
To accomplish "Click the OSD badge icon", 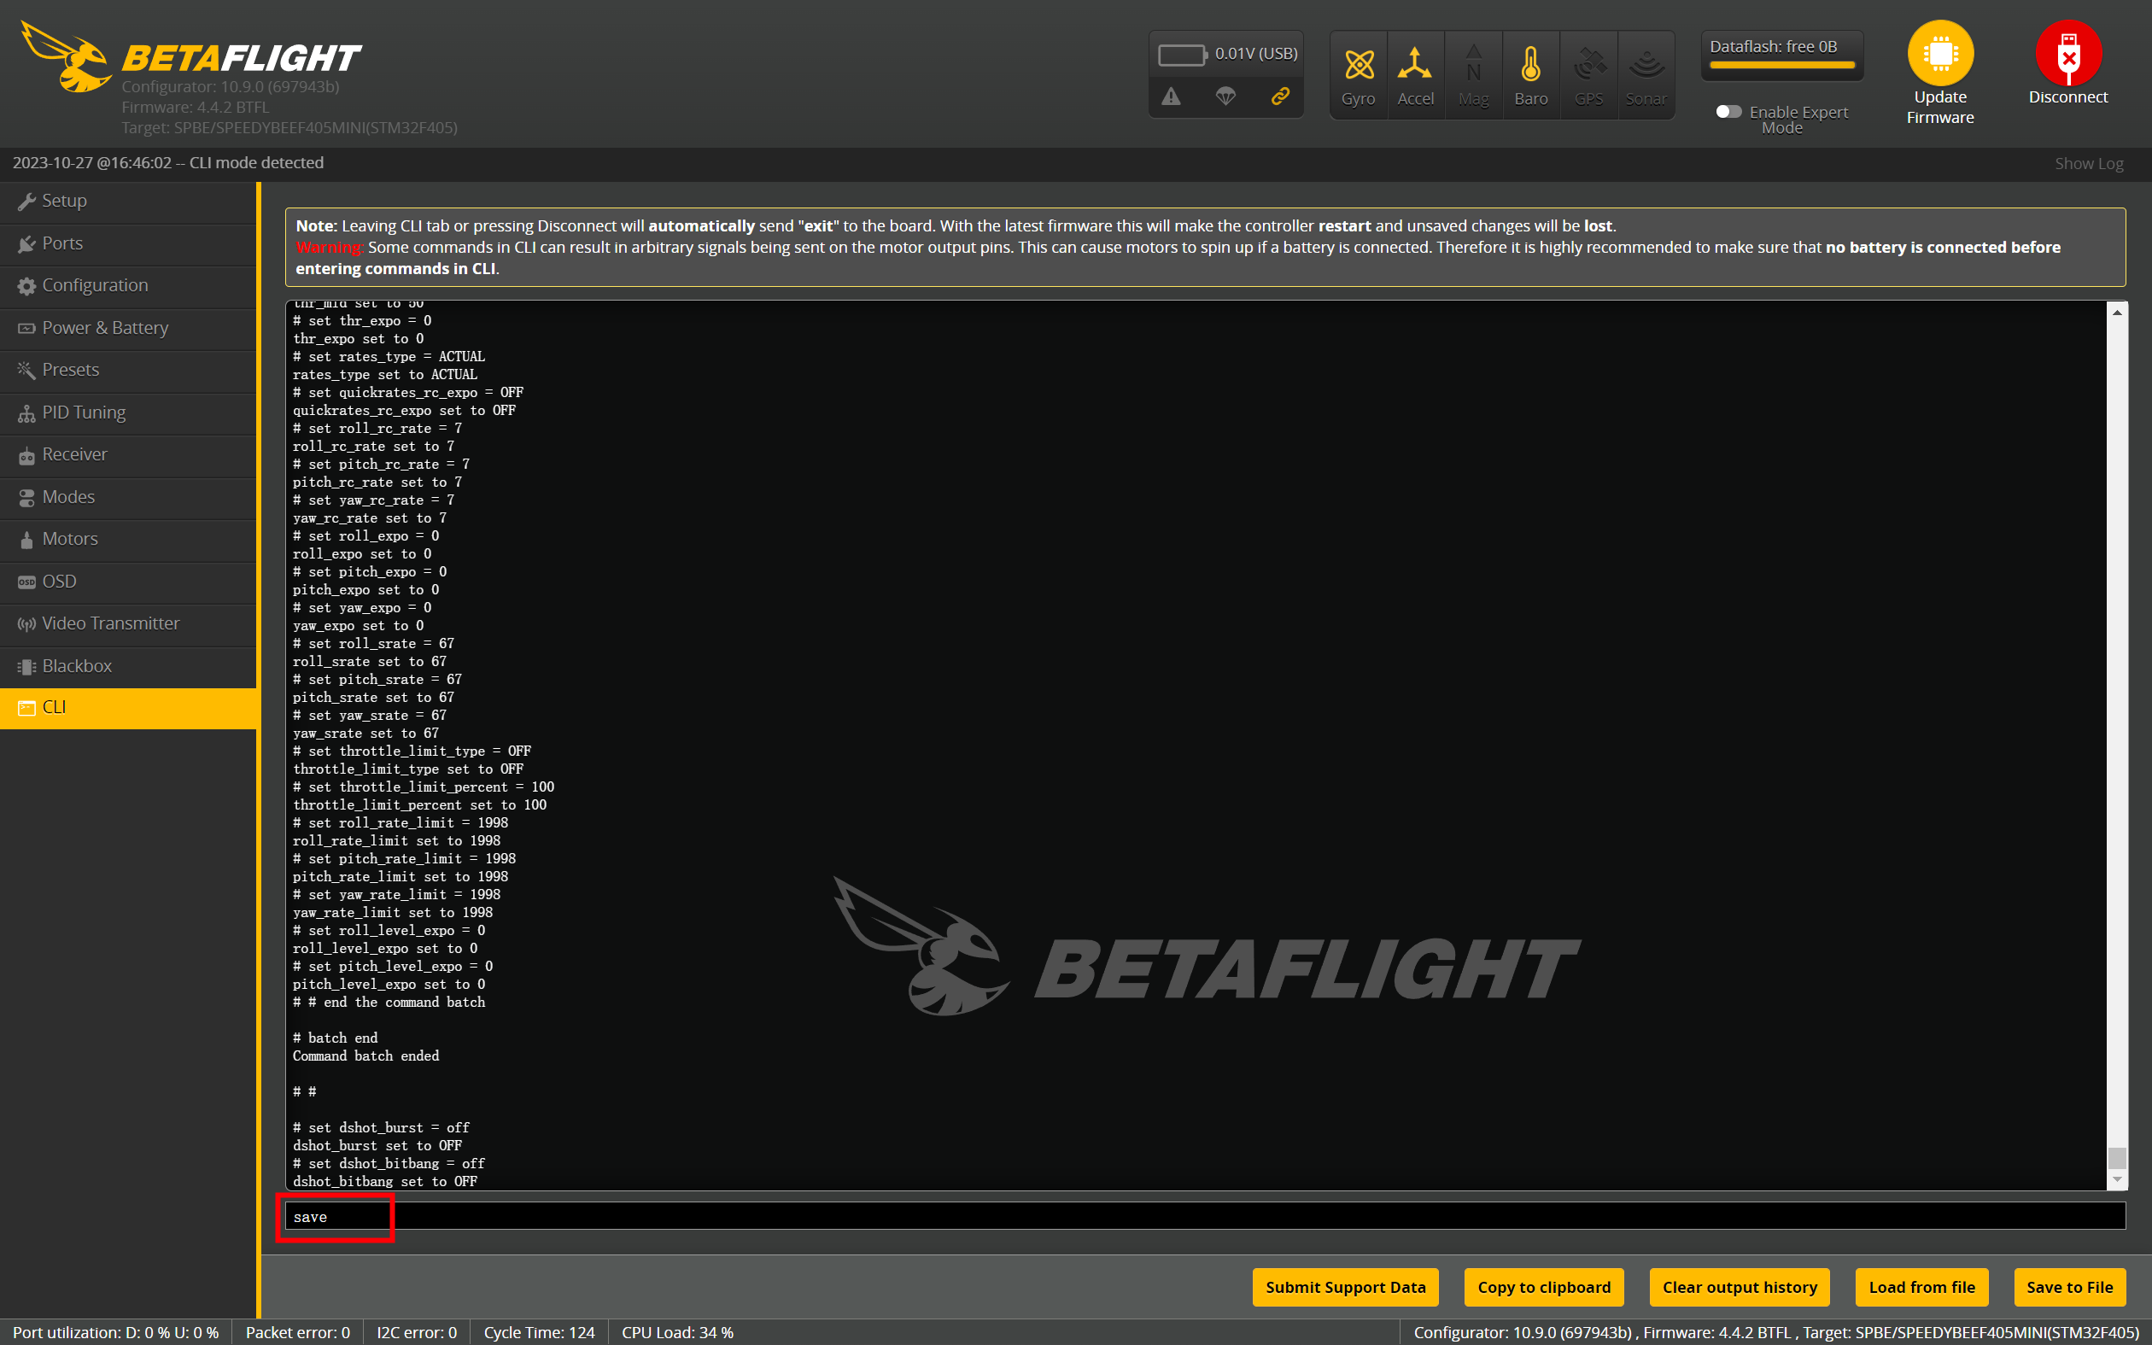I will (26, 582).
